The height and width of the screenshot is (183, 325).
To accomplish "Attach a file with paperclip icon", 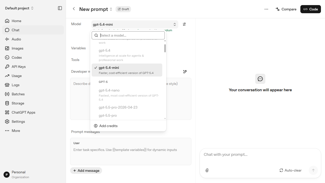I will click(x=207, y=170).
